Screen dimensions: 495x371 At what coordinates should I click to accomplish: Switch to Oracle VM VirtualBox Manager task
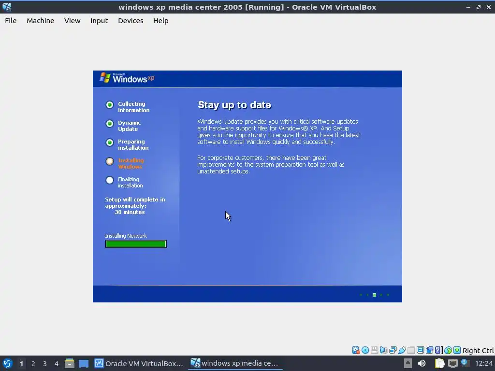[139, 363]
